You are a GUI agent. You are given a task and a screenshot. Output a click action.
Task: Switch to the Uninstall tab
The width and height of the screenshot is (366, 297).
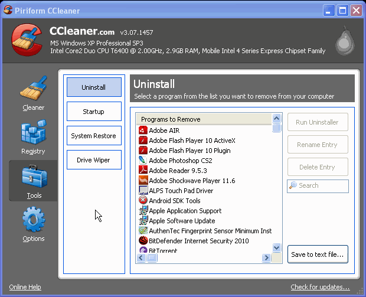pyautogui.click(x=94, y=87)
